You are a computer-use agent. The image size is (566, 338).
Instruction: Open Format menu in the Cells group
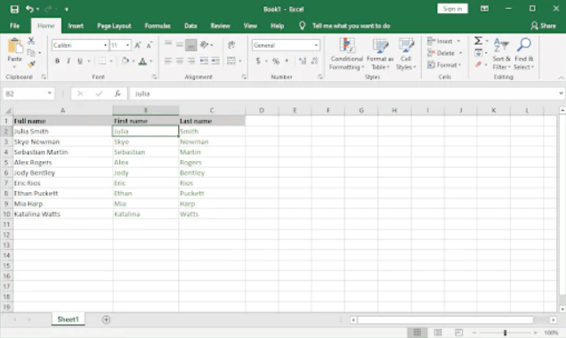coord(444,65)
